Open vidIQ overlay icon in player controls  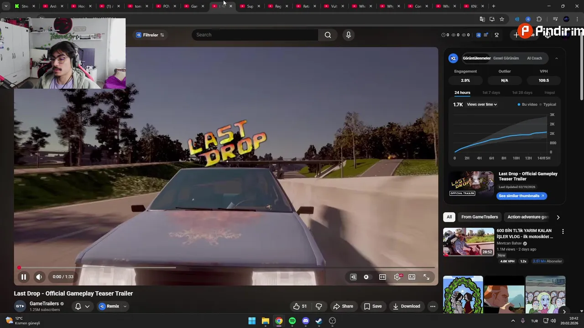pos(353,277)
